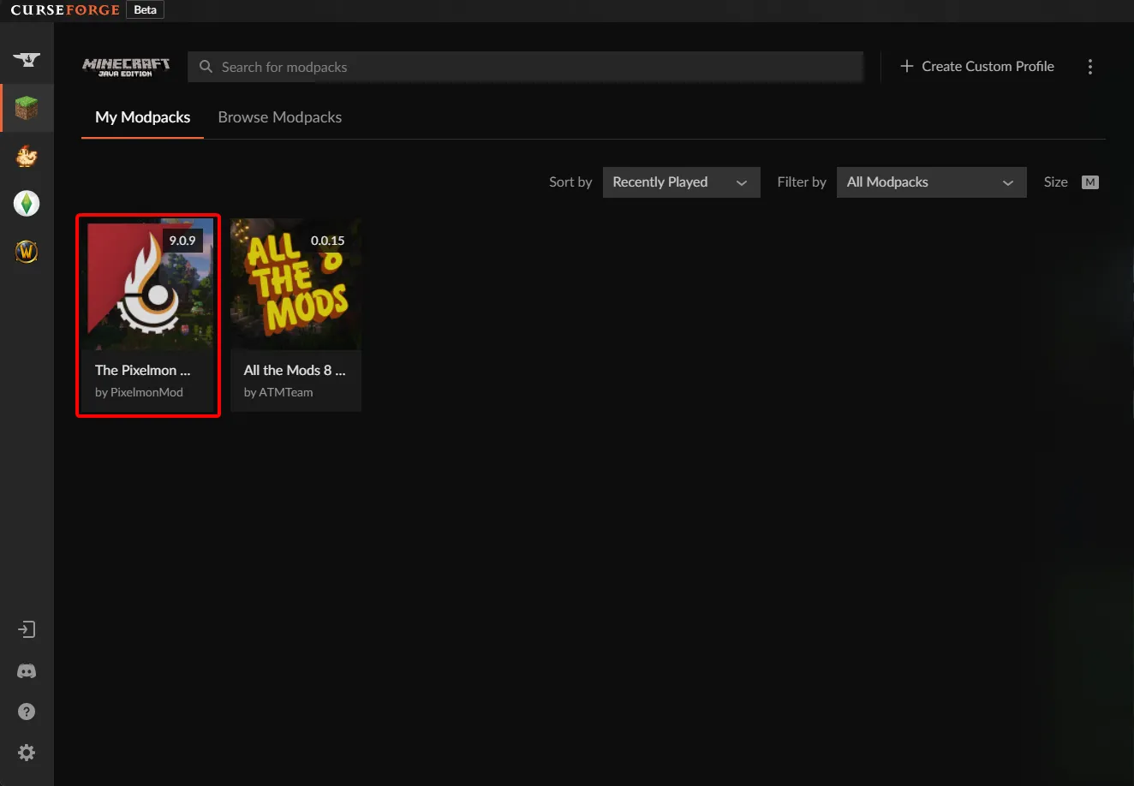Open the Stardew Valley chicken icon
The width and height of the screenshot is (1134, 786).
point(27,156)
